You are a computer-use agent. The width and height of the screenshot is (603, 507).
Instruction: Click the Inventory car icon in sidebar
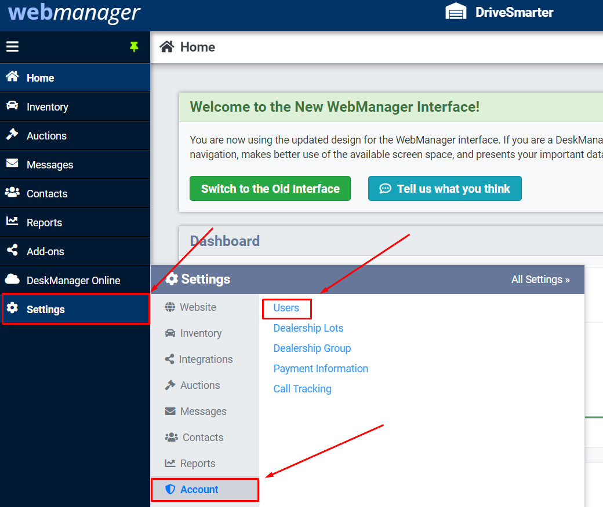coord(12,106)
